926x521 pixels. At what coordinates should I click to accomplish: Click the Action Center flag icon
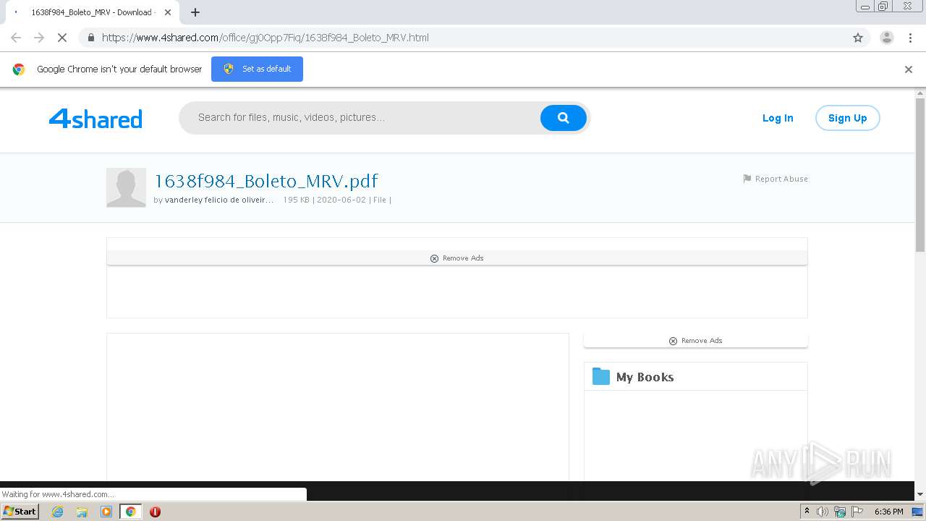pyautogui.click(x=857, y=512)
